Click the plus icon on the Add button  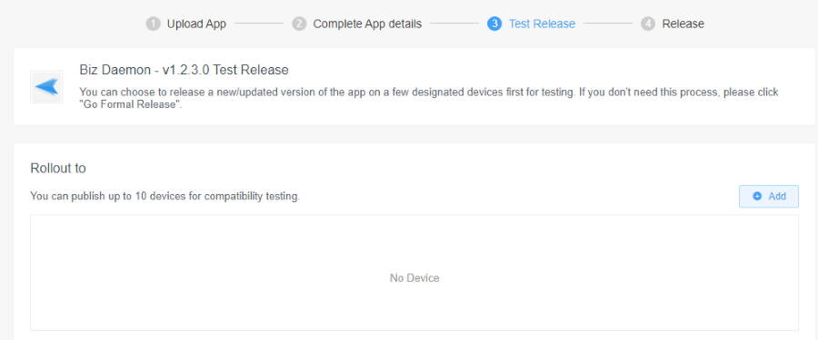pos(757,197)
